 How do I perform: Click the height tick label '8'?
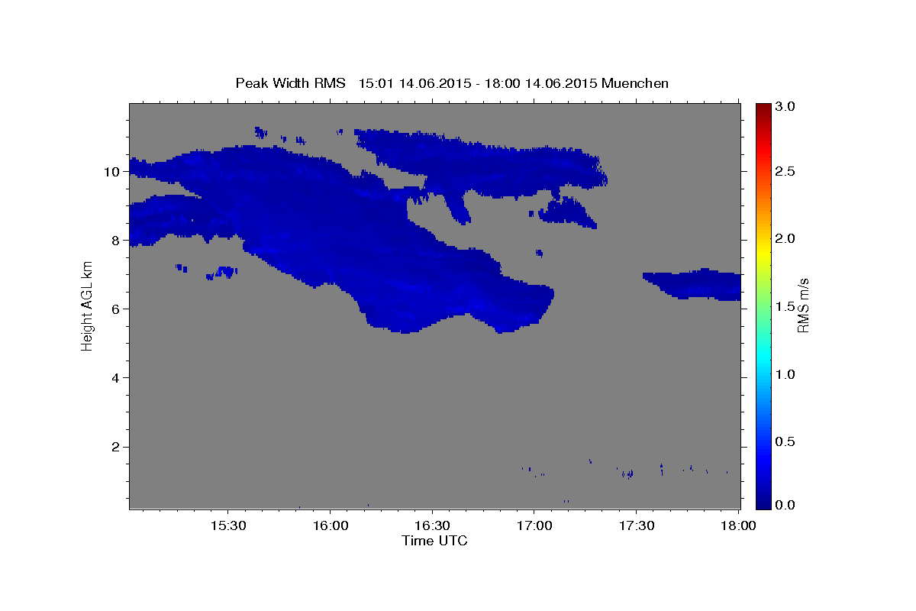point(117,240)
